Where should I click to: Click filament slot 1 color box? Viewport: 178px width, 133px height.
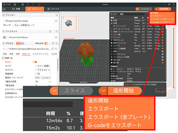point(4,37)
